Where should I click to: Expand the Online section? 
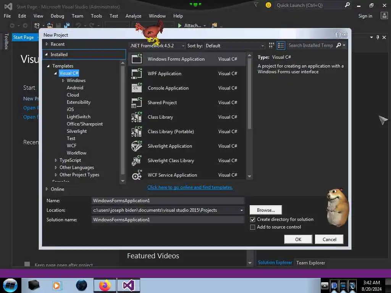47,189
